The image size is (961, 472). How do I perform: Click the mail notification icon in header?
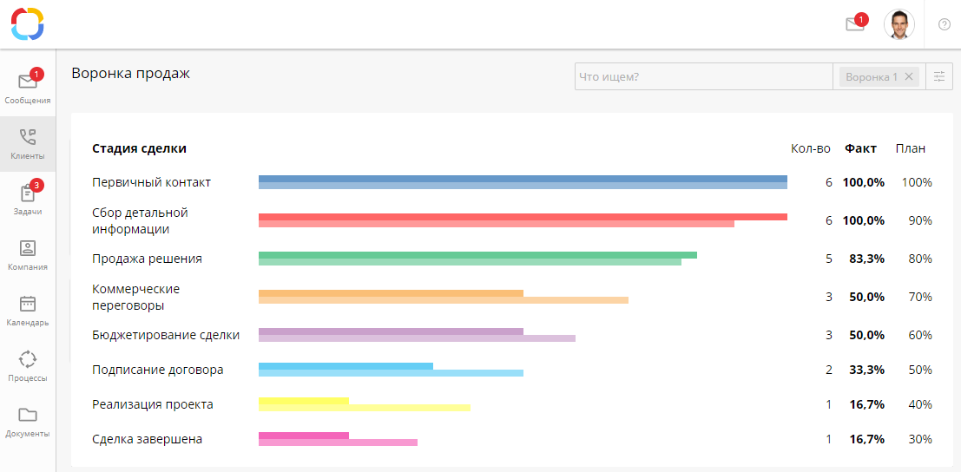[x=854, y=24]
